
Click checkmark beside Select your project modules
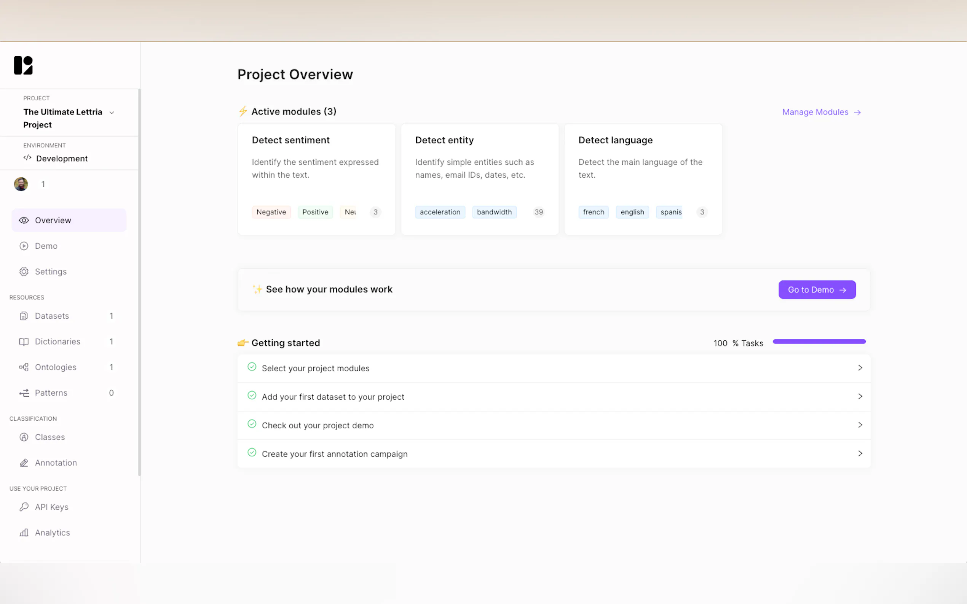(252, 367)
